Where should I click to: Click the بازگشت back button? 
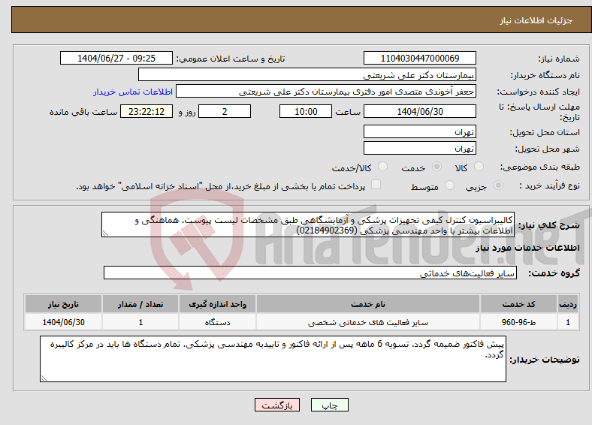coord(277,405)
